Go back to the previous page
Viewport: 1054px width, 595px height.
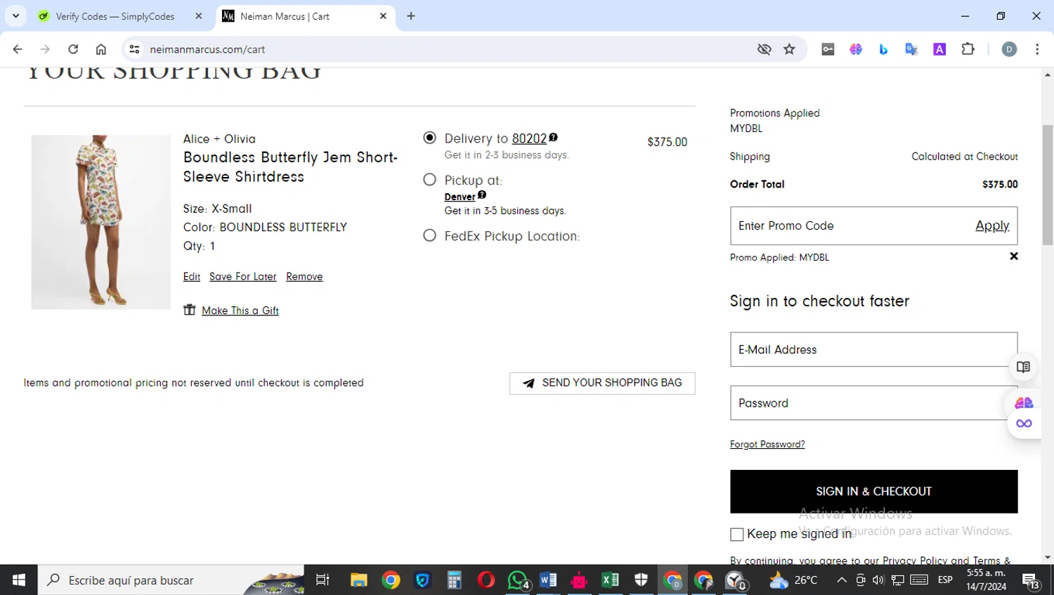18,49
